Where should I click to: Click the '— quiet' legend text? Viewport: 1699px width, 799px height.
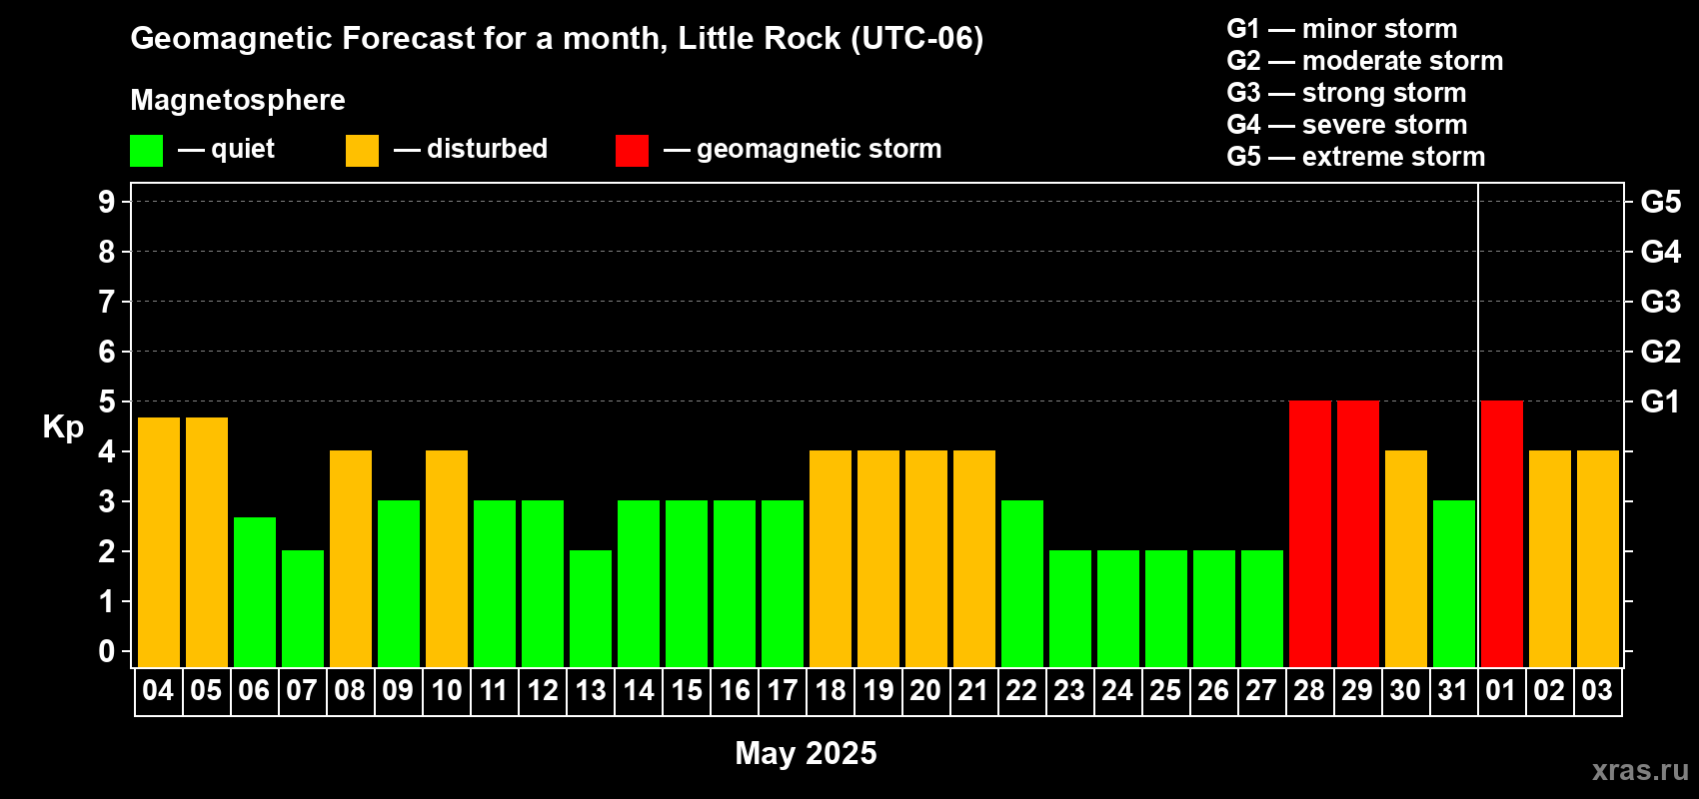coord(227,149)
